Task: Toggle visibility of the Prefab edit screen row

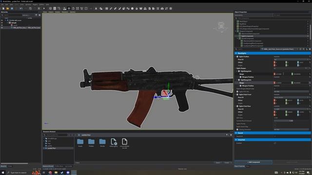Action: click(2, 20)
